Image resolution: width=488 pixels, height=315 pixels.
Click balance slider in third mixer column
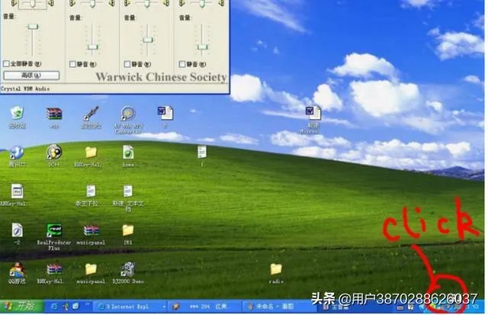(x=147, y=3)
